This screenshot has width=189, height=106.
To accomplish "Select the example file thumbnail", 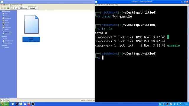I will click(x=31, y=24).
